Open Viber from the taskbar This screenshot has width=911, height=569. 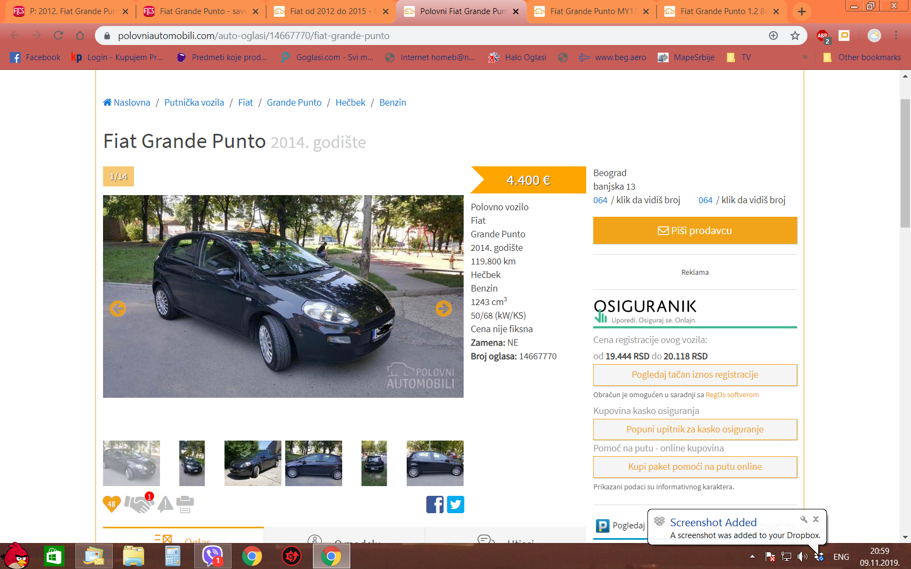(x=213, y=557)
